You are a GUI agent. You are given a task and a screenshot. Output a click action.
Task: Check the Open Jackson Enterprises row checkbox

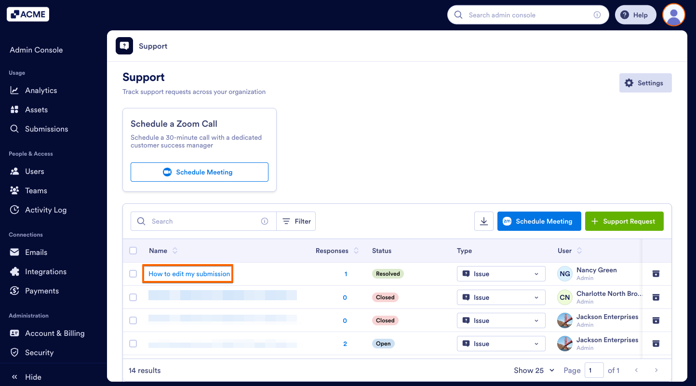coord(133,344)
